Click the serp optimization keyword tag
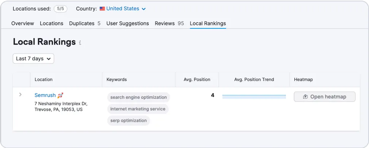369x148 pixels. point(129,121)
